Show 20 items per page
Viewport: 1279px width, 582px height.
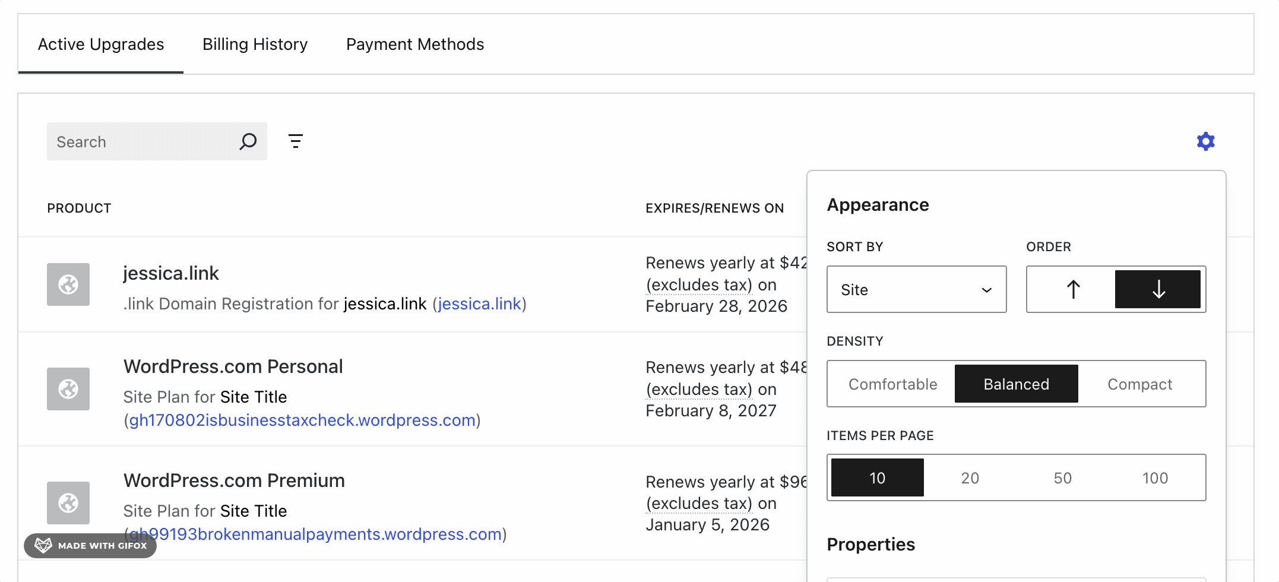(970, 478)
